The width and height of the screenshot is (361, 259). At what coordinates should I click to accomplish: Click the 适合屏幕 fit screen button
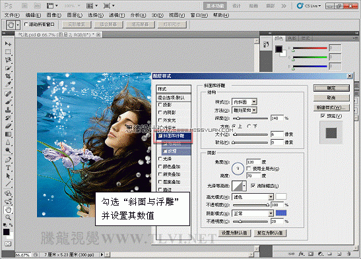[x=108, y=24]
